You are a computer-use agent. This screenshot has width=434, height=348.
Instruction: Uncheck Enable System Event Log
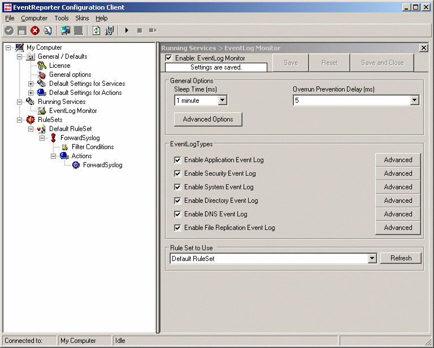(x=177, y=187)
